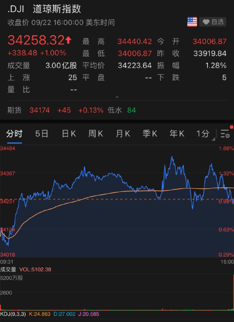Switch to the 5日 tab
234x322 pixels.
42,134
